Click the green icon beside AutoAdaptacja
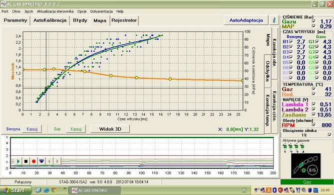Viewport: 334px width, 195px height. click(275, 20)
